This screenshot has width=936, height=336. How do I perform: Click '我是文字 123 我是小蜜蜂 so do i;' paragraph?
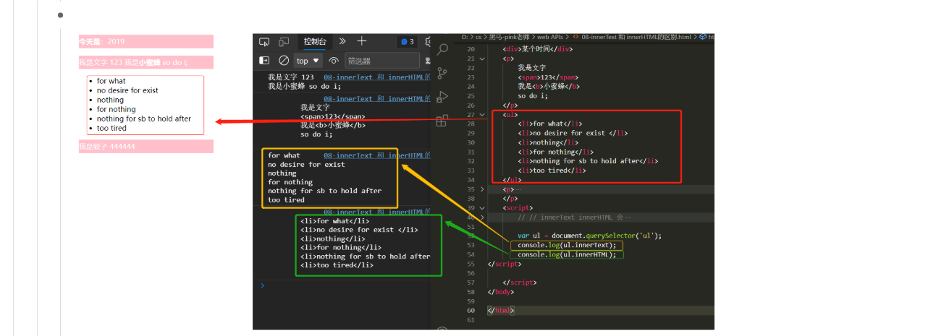click(x=146, y=63)
